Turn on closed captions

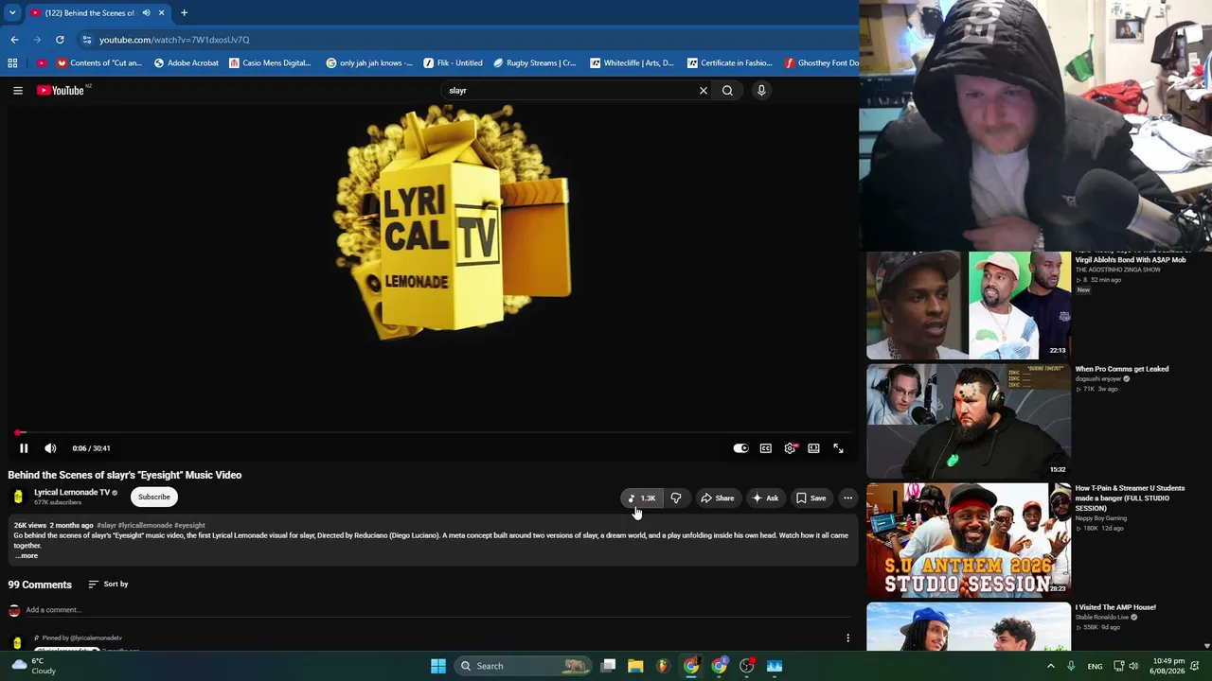click(765, 448)
